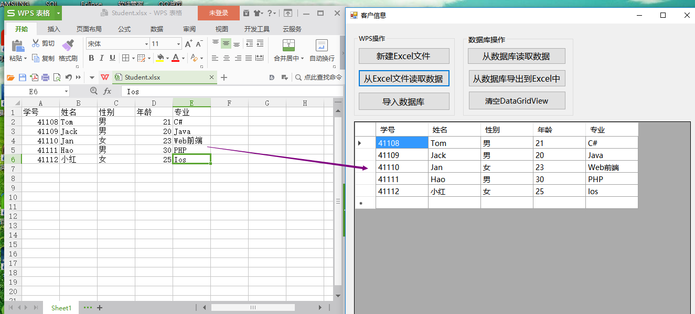Image resolution: width=695 pixels, height=314 pixels.
Task: Toggle italic formatting
Action: point(102,58)
